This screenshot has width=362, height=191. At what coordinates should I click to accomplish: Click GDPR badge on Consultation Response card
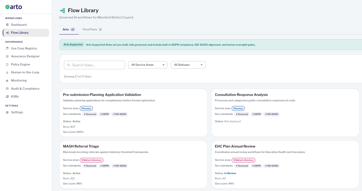click(256, 114)
